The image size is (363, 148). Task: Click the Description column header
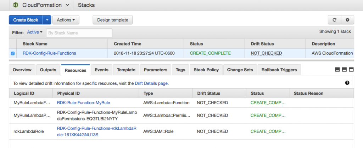coord(323,44)
